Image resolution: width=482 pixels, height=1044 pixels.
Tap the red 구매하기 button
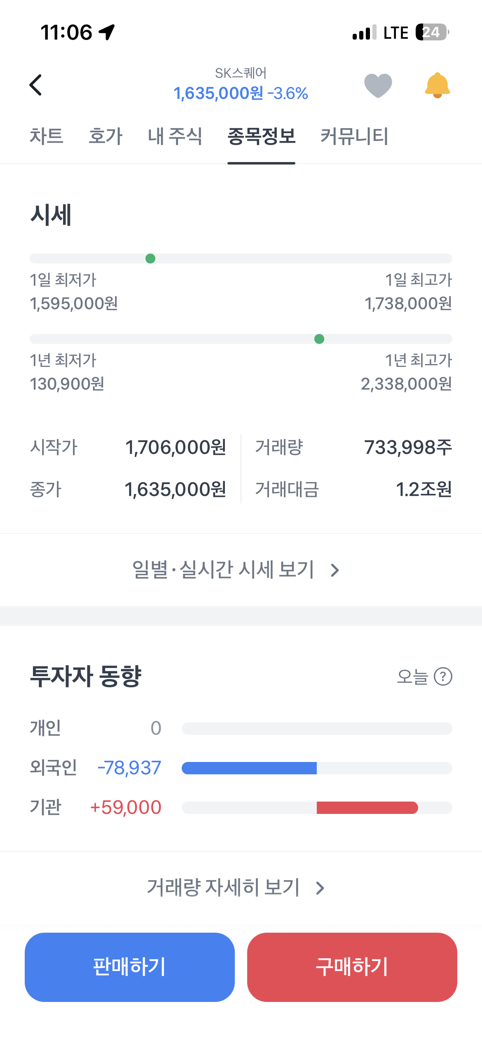pyautogui.click(x=352, y=967)
